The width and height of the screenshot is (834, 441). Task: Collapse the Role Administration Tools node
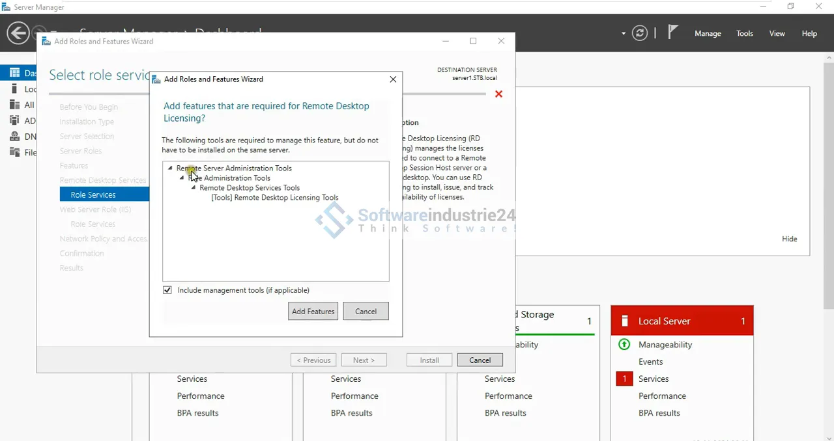(x=182, y=178)
